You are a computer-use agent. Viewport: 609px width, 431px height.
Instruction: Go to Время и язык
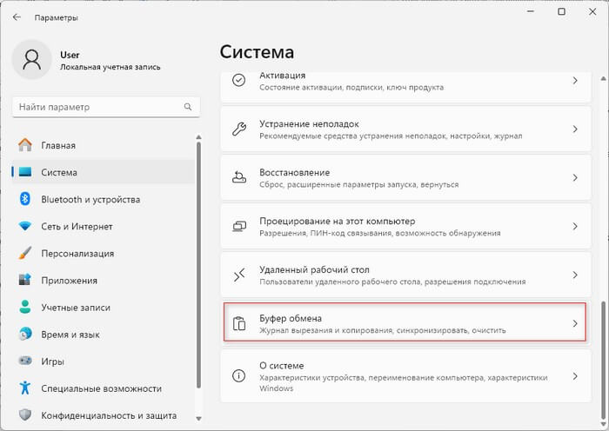104,334
